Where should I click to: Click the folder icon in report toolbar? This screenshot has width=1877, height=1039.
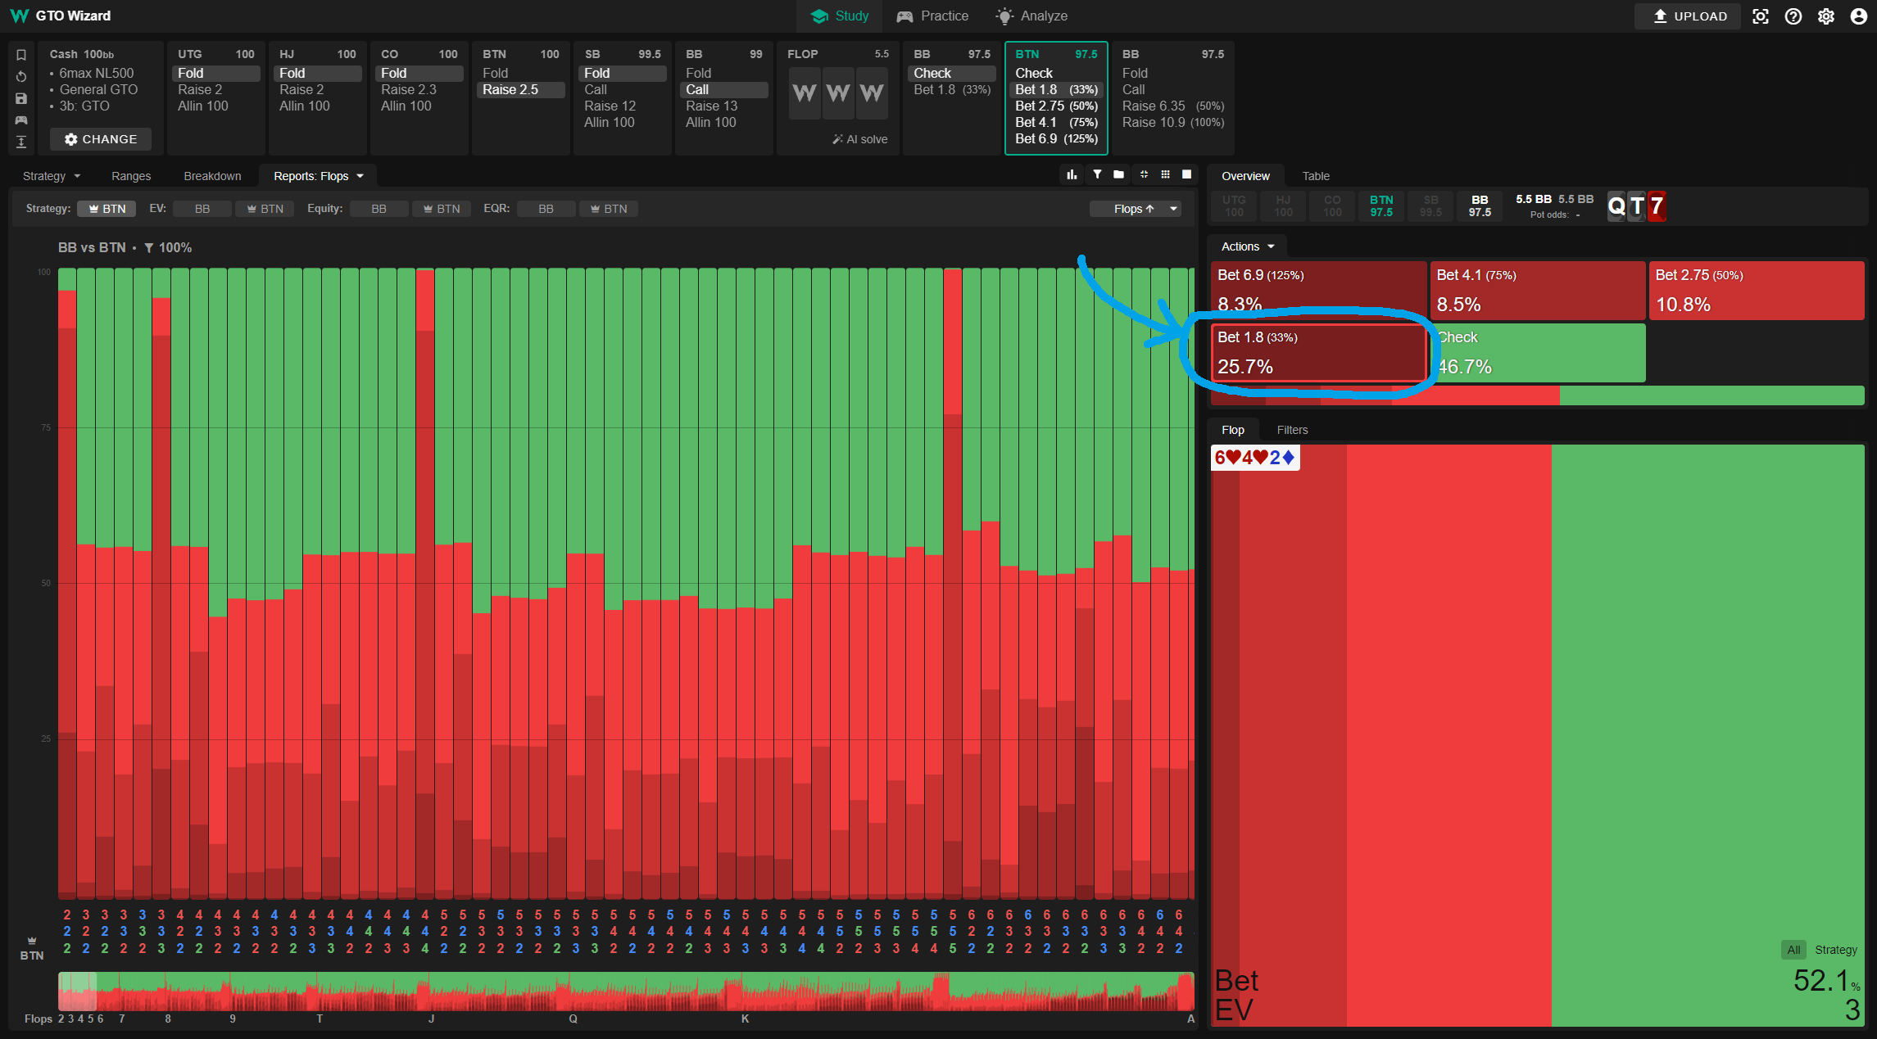[x=1118, y=174]
